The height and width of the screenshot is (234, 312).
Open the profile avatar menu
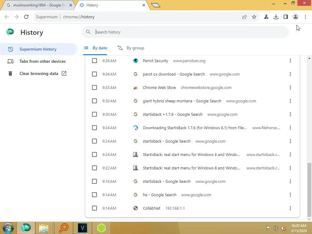(296, 17)
